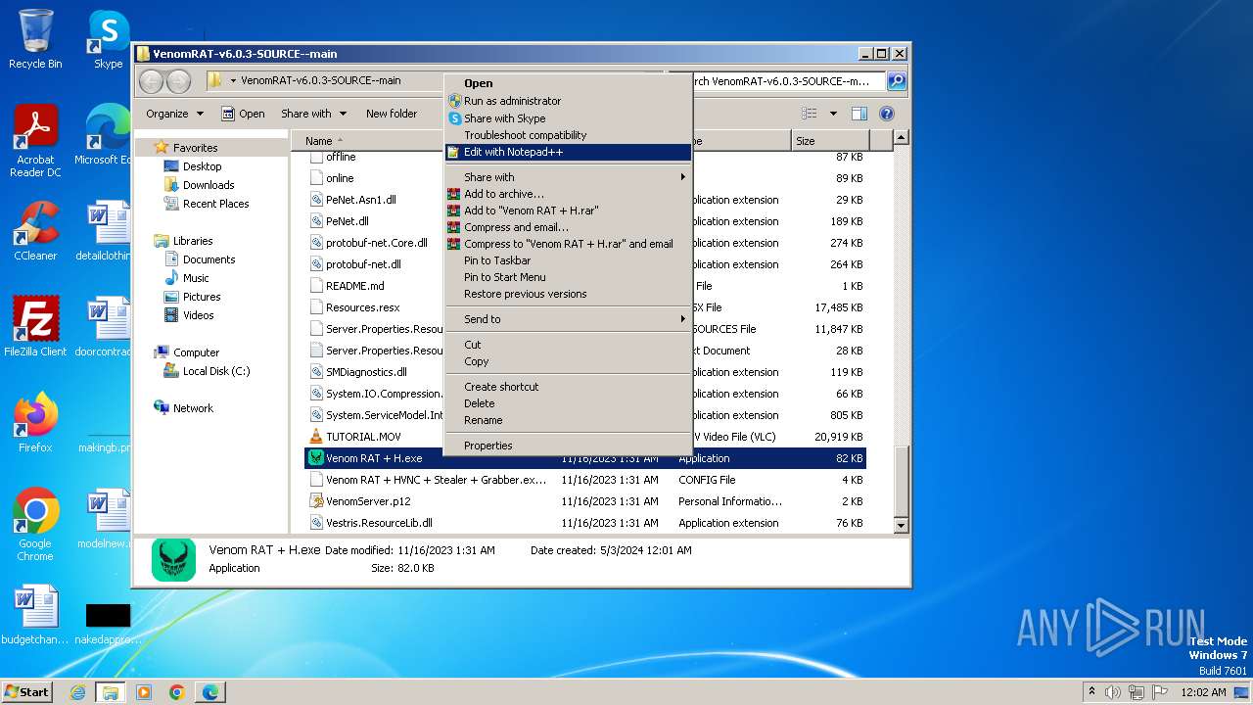Open Chrome from the taskbar
Viewport: 1253px width, 705px height.
[177, 692]
